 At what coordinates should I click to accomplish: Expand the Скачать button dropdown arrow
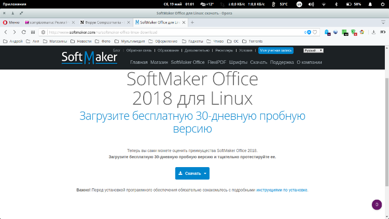coord(205,173)
